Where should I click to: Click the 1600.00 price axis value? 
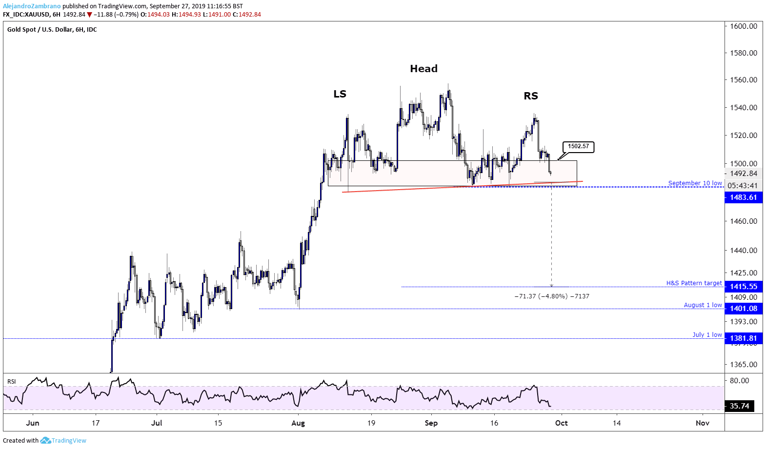pyautogui.click(x=744, y=26)
